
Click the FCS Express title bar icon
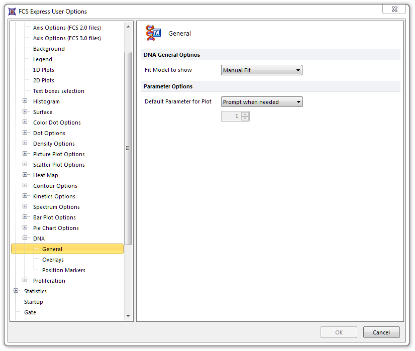click(x=12, y=12)
